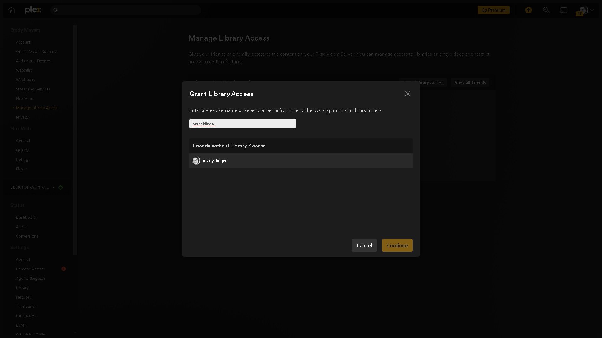Screen dimensions: 602x338
Task: Open Authorized Devices in sidebar
Action: 33,61
